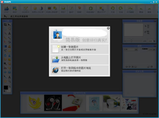Select the Zoom magnifier tool at toolbox bottom
159x118 pixels.
click(10, 81)
